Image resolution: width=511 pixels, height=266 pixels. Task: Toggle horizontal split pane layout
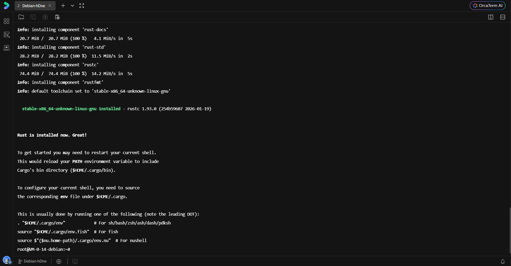[503, 17]
